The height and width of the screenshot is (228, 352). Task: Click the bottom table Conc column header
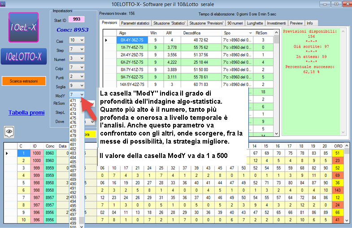50,146
